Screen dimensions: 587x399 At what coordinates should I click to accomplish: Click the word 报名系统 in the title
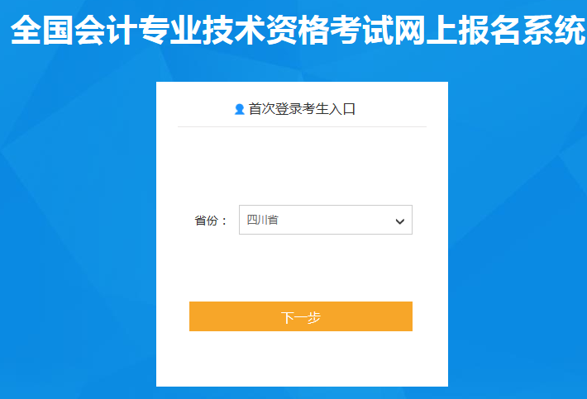click(x=522, y=30)
